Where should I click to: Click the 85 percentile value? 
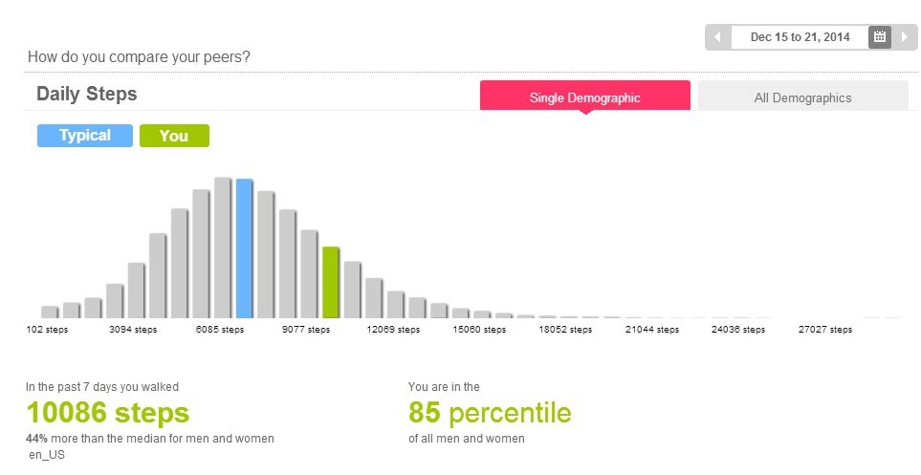point(490,413)
